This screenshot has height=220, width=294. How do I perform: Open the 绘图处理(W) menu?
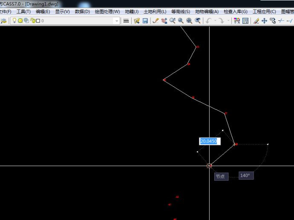[107, 11]
